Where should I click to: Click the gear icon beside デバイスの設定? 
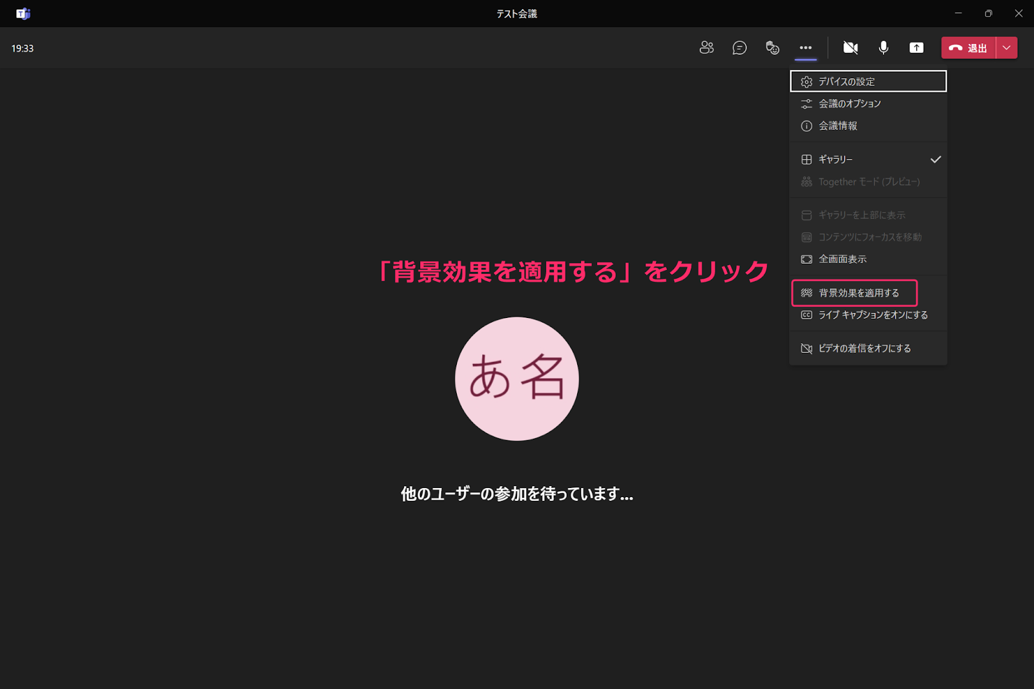807,81
